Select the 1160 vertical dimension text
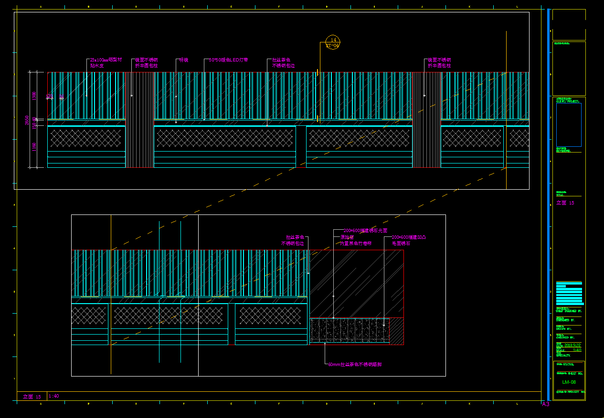604x418 pixels. pyautogui.click(x=34, y=147)
